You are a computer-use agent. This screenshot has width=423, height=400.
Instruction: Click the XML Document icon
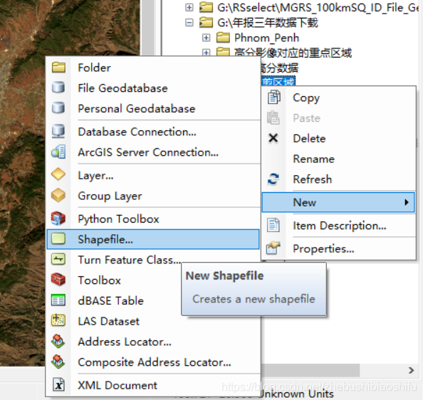[58, 384]
